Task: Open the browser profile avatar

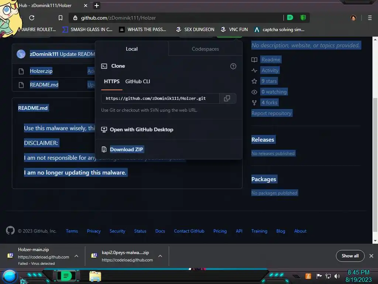Action: (353, 18)
